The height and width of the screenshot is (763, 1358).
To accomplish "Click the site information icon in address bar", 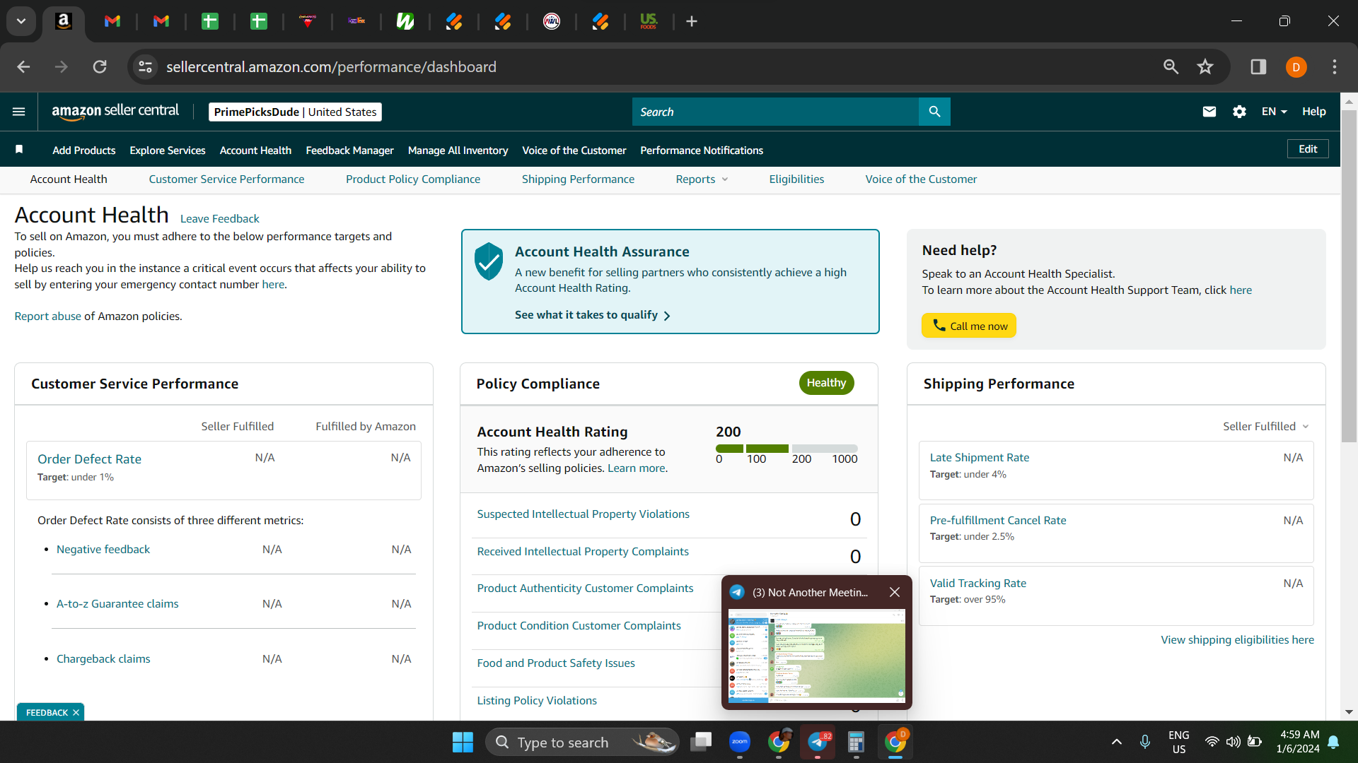I will coord(145,66).
